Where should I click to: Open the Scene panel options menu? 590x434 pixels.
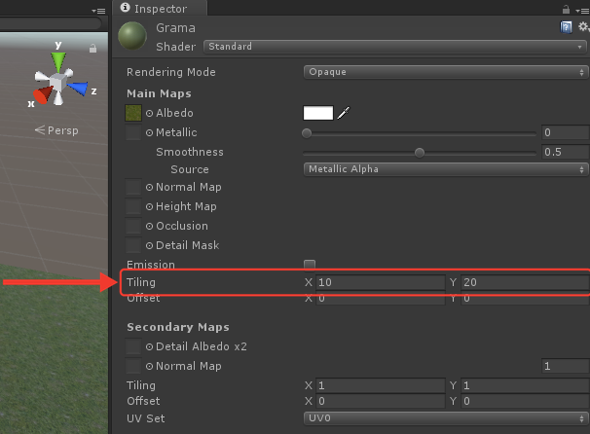98,11
